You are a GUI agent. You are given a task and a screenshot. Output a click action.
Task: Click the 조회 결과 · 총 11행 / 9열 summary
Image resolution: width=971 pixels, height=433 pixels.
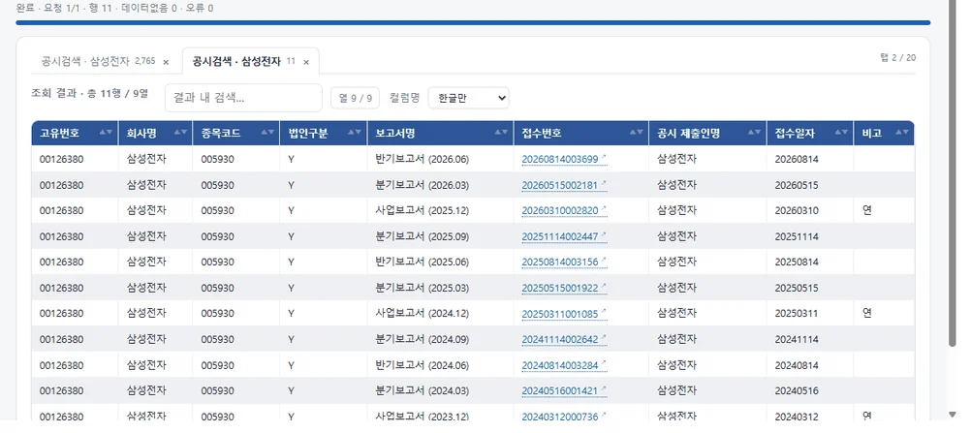pos(90,94)
